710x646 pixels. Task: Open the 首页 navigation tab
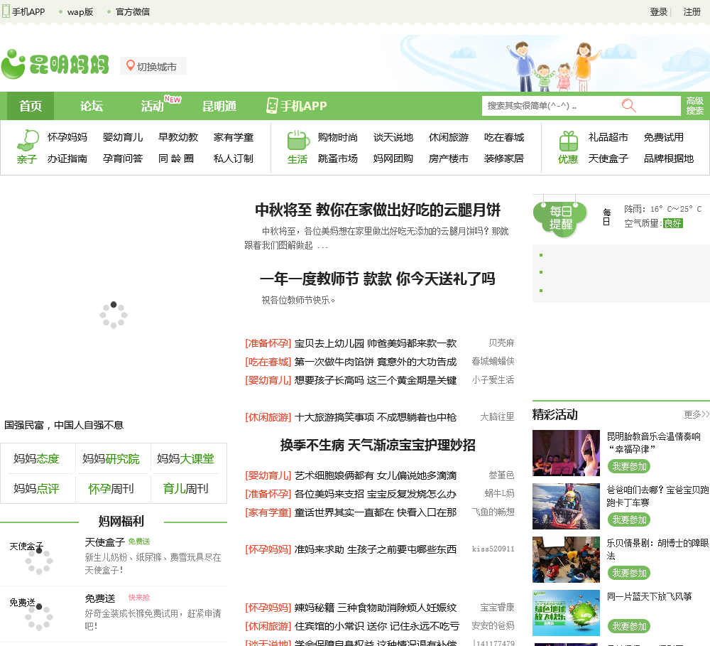coord(31,106)
